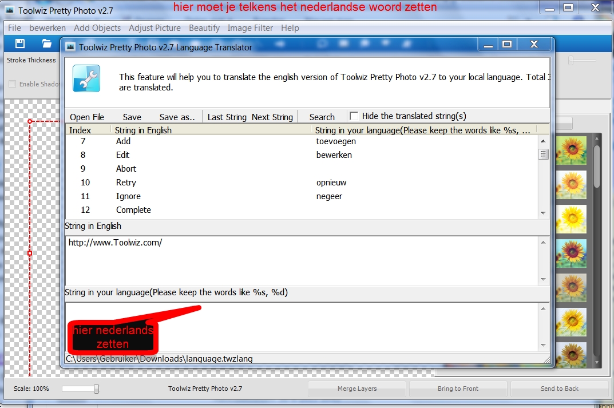614x408 pixels.
Task: Click the open folder icon in main toolbar
Action: click(x=46, y=43)
